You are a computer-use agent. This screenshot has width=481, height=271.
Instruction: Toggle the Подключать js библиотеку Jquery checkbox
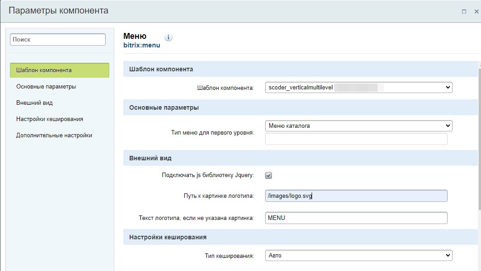[x=268, y=175]
